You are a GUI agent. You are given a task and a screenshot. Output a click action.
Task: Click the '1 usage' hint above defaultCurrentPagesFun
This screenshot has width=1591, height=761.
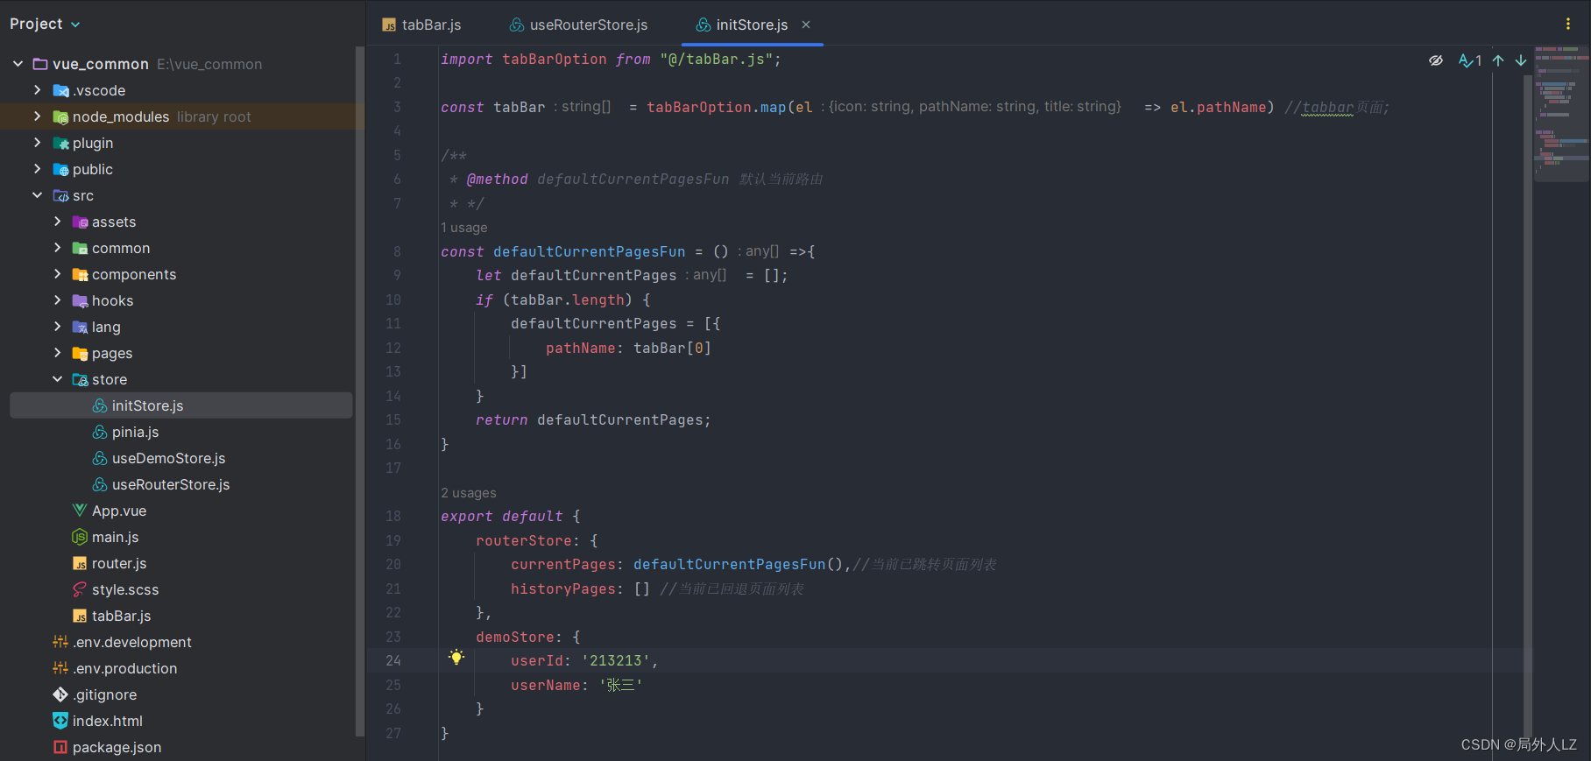[464, 228]
